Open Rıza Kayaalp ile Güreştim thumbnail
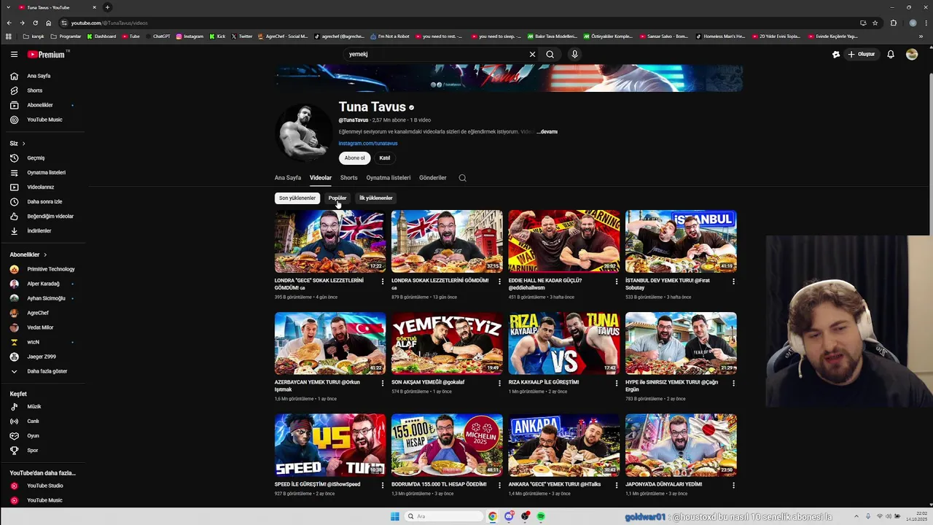933x525 pixels. coord(564,343)
